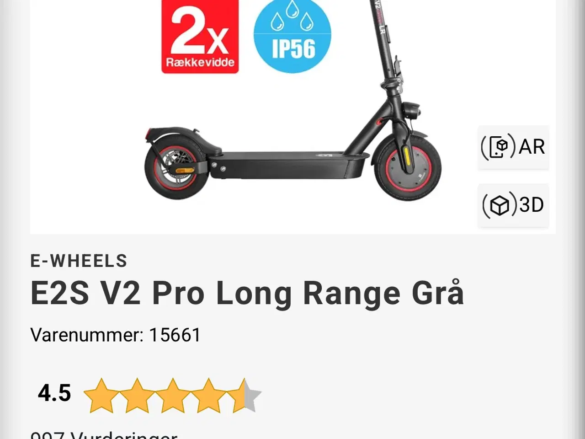
Task: Click the fourth rating star
Action: pyautogui.click(x=208, y=395)
